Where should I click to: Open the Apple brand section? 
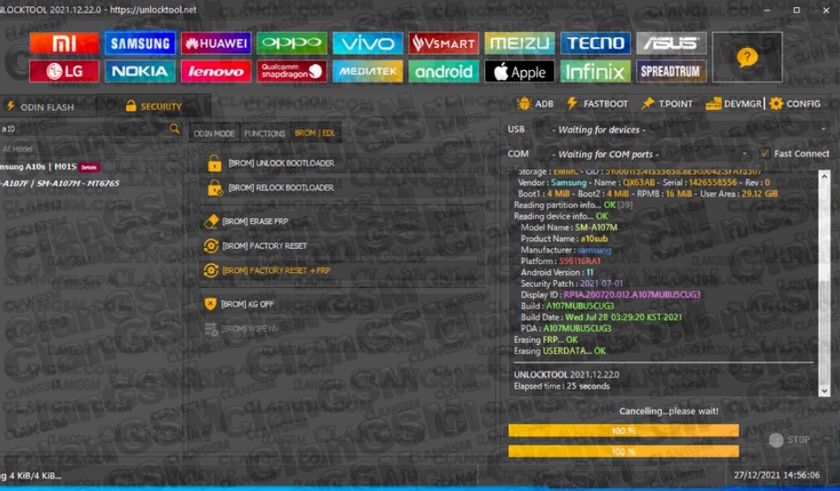point(519,72)
